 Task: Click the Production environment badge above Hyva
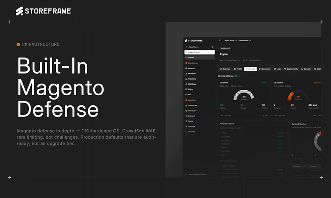[x=225, y=48]
